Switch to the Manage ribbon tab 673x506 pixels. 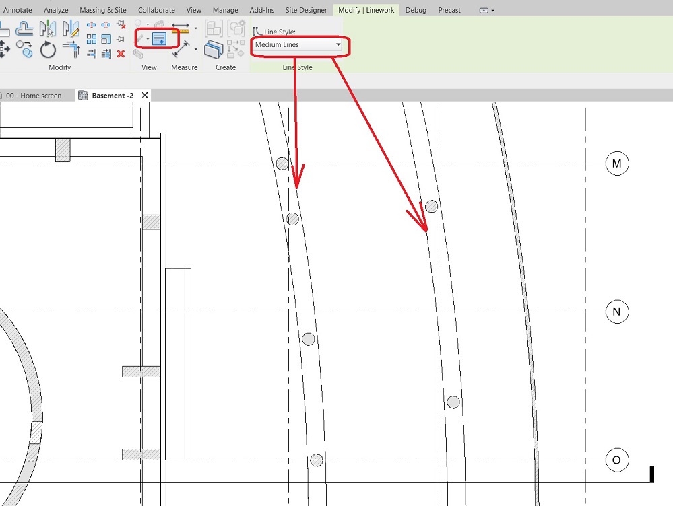(225, 9)
